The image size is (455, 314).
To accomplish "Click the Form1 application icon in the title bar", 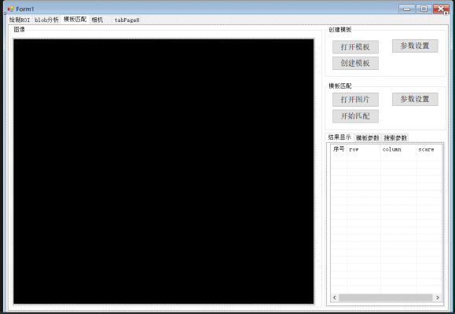I will pyautogui.click(x=11, y=9).
